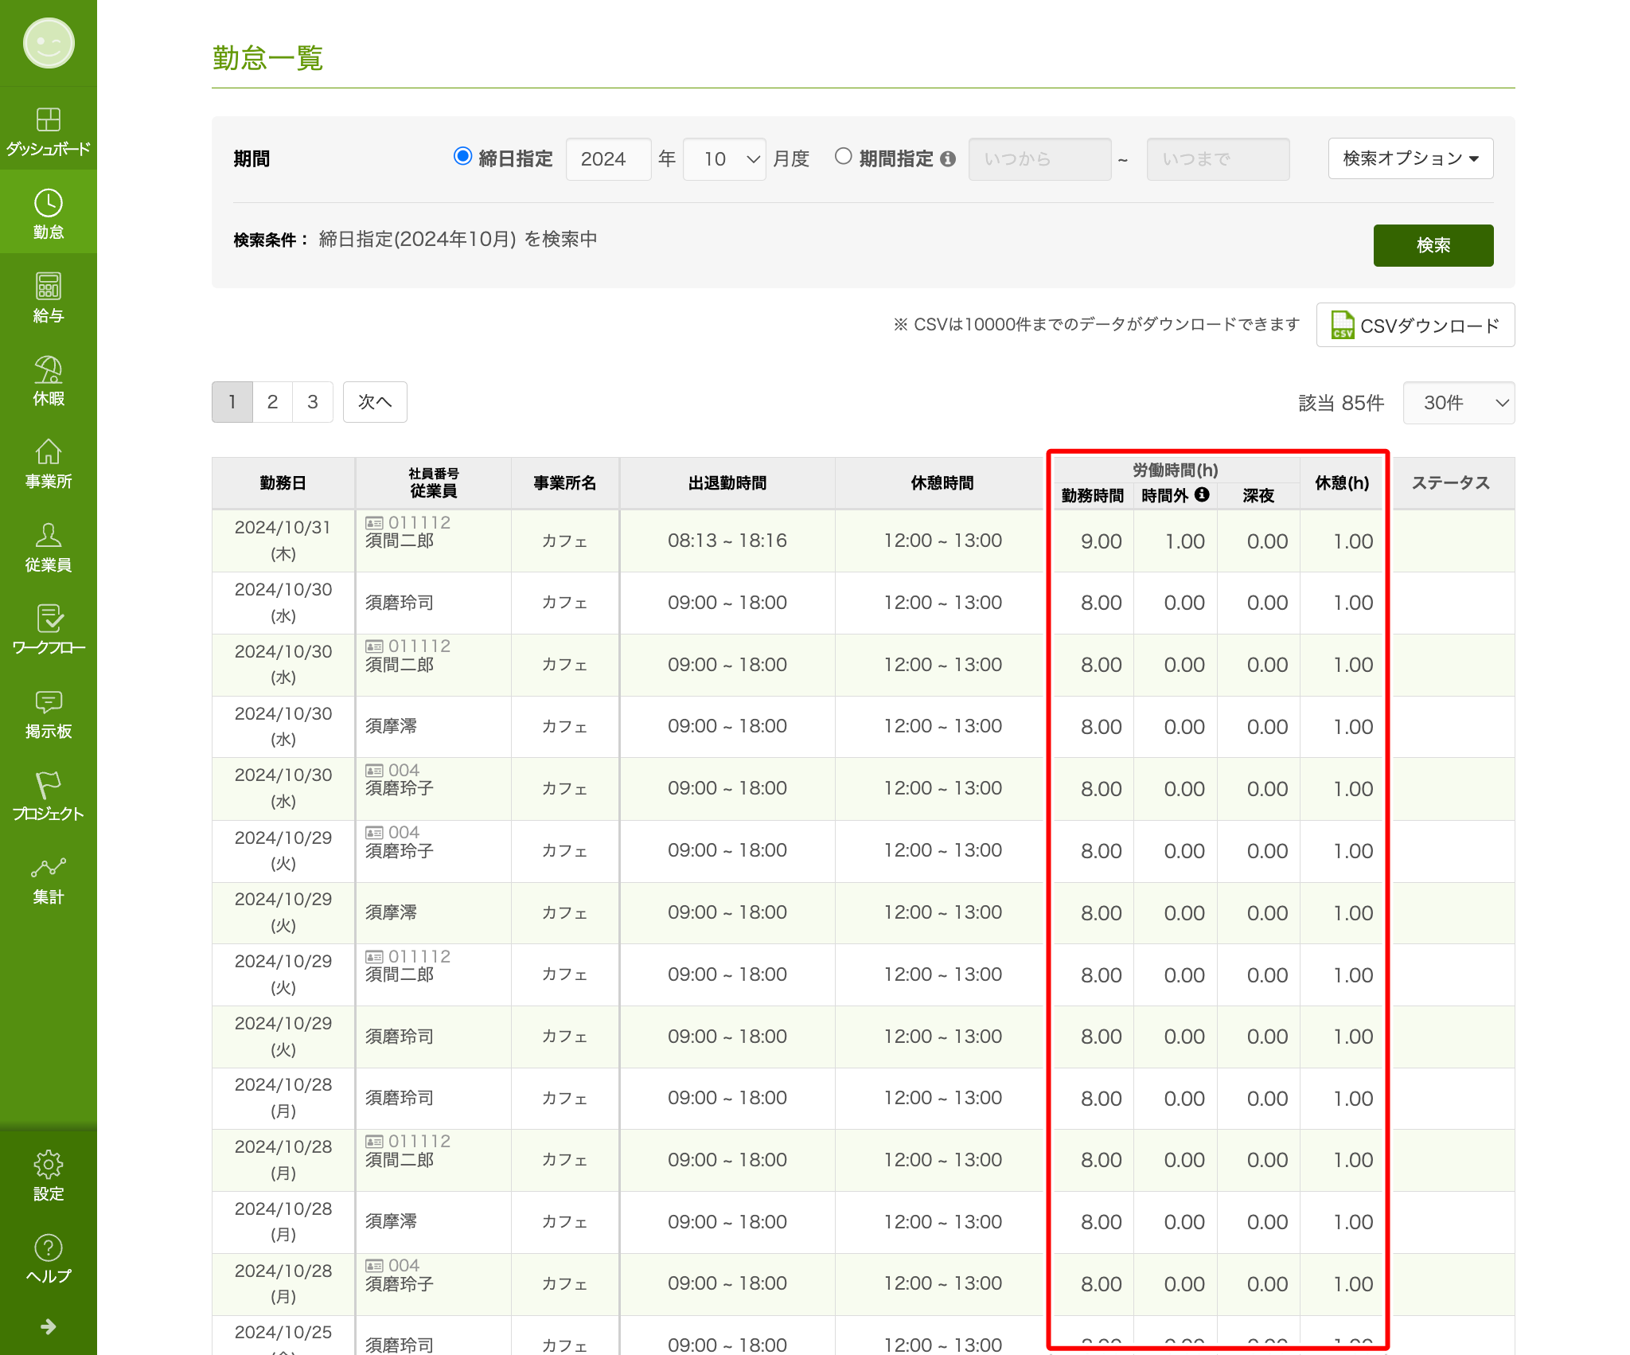Click the 08:13 ~ 18:16 time cell
1630x1355 pixels.
727,541
